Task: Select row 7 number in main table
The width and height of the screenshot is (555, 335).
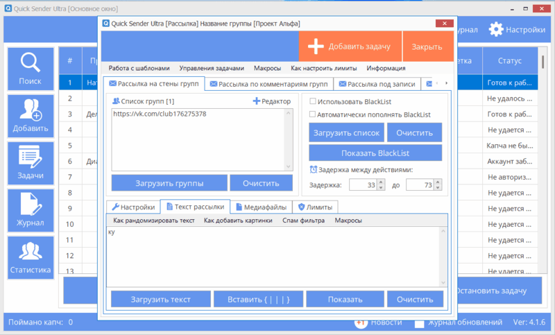Action: click(70, 177)
